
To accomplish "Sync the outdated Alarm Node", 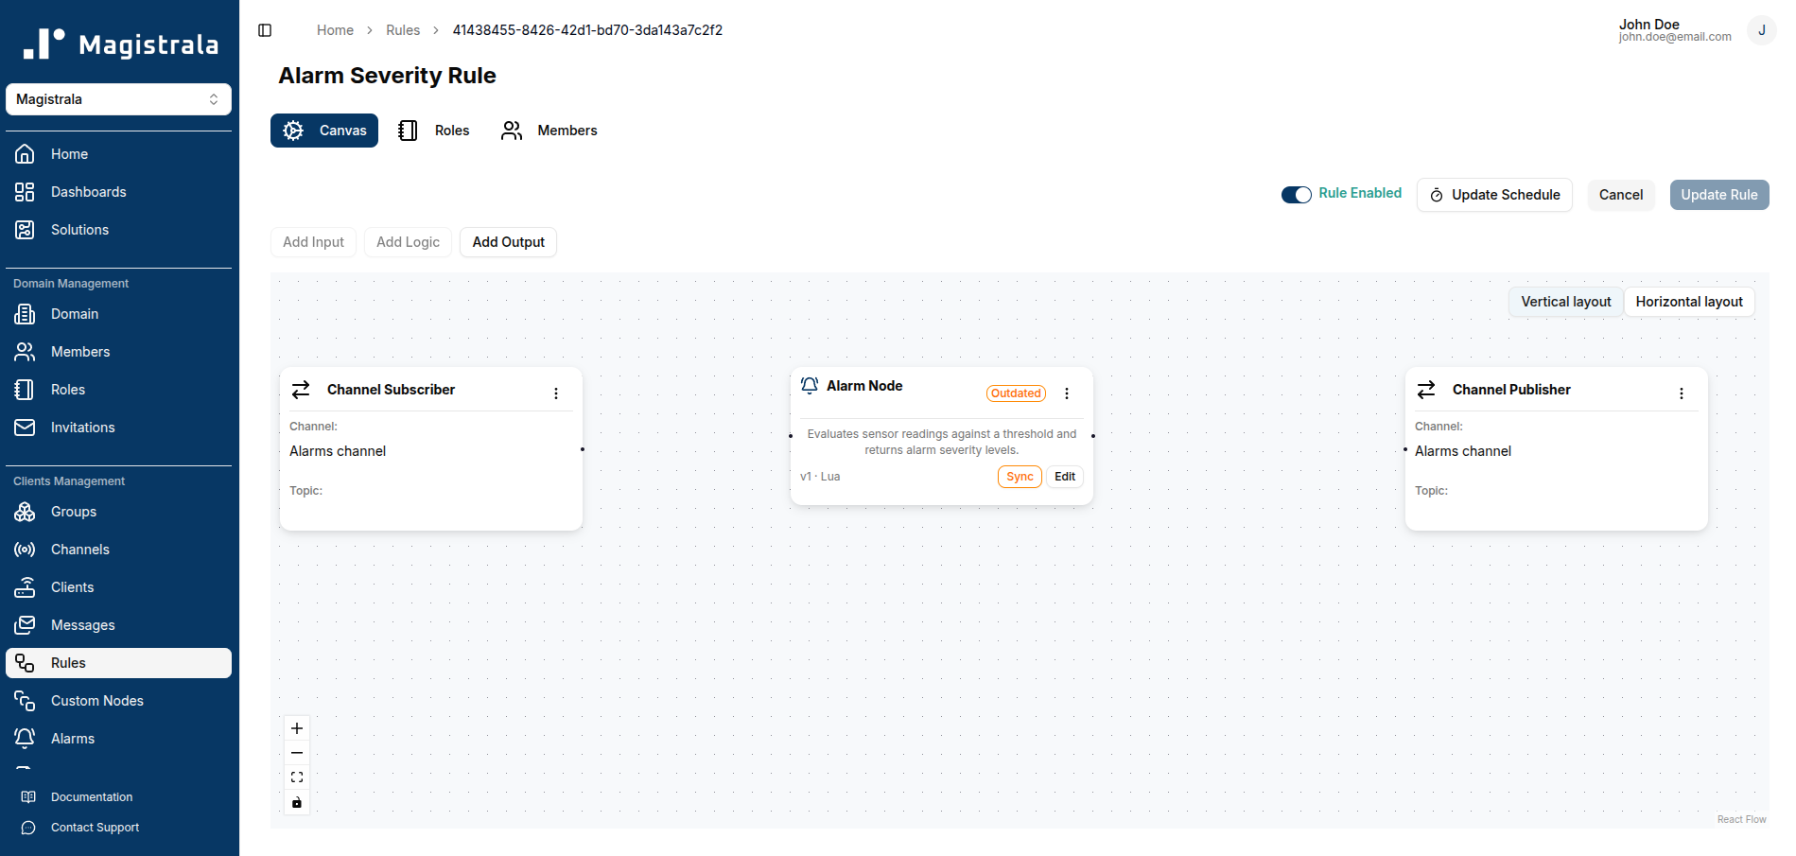I will [1020, 477].
